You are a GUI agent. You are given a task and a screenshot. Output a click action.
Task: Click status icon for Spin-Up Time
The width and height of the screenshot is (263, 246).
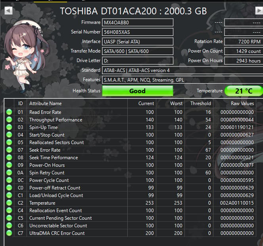tap(9, 127)
